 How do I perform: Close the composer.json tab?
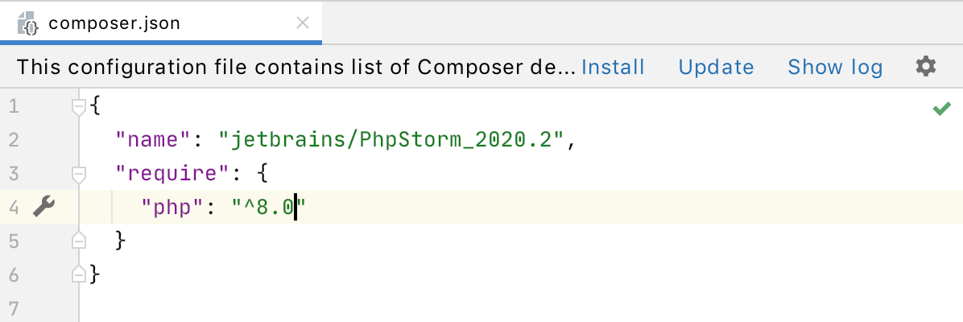tap(302, 23)
